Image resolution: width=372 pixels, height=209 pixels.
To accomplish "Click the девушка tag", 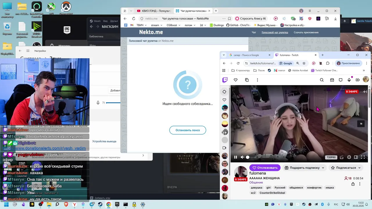I will (257, 188).
